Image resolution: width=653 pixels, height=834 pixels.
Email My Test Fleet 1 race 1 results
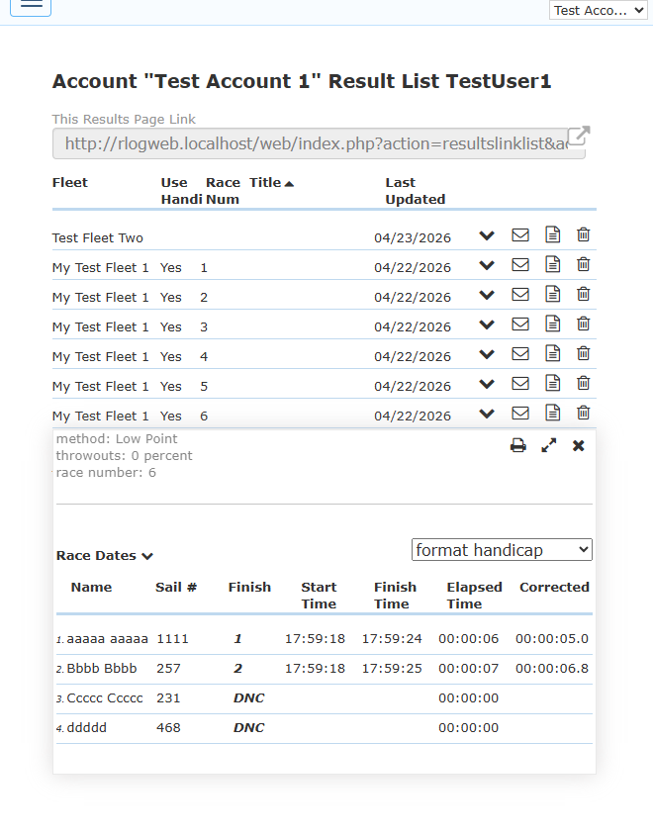(520, 265)
